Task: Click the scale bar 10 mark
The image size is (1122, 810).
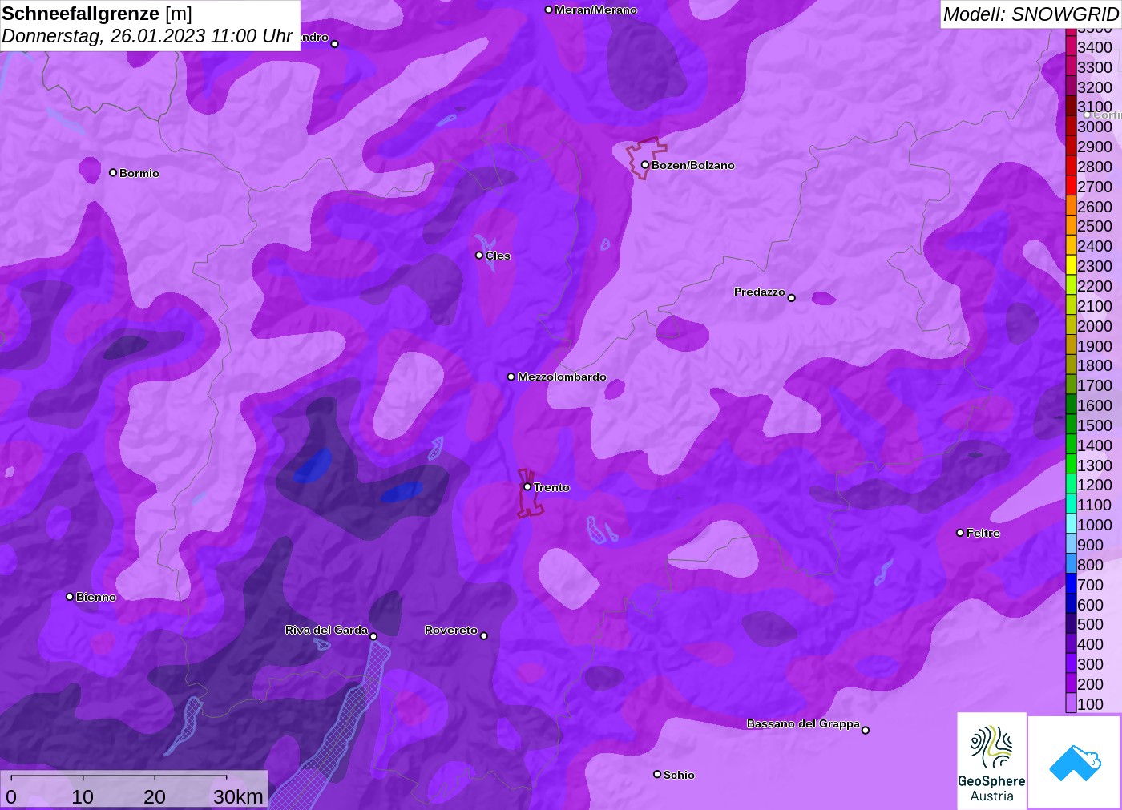Action: pyautogui.click(x=83, y=796)
